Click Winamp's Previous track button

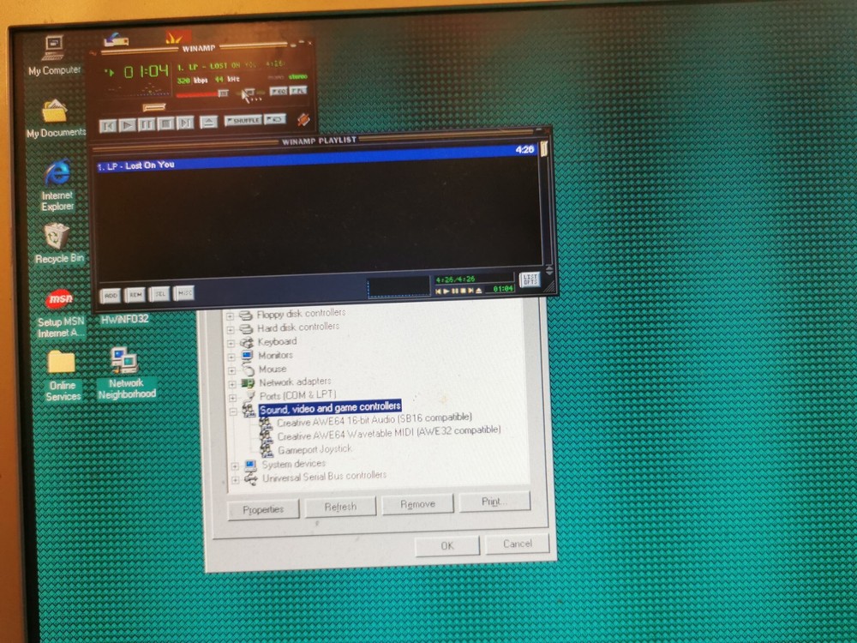point(108,126)
